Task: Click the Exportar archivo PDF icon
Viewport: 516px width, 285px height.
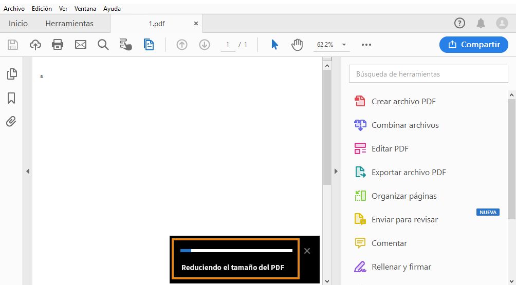Action: 360,172
